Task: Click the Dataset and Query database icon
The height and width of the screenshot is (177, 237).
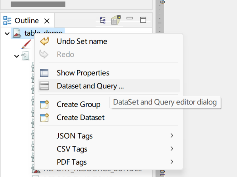Action: (44, 86)
